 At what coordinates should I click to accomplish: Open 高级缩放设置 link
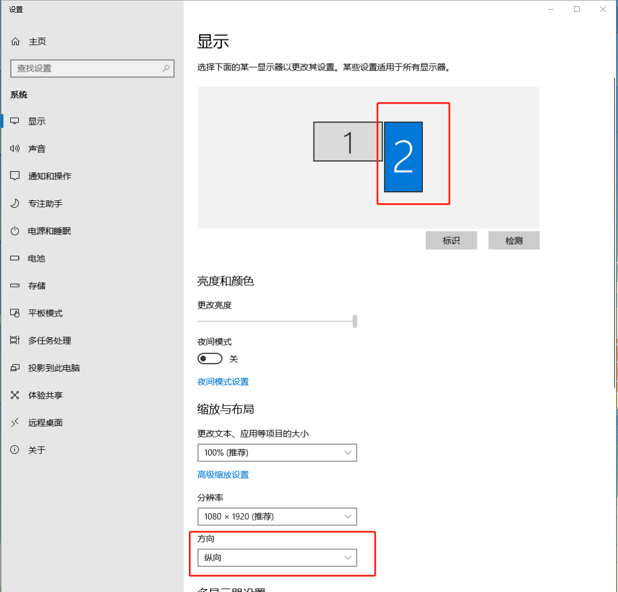pyautogui.click(x=223, y=475)
